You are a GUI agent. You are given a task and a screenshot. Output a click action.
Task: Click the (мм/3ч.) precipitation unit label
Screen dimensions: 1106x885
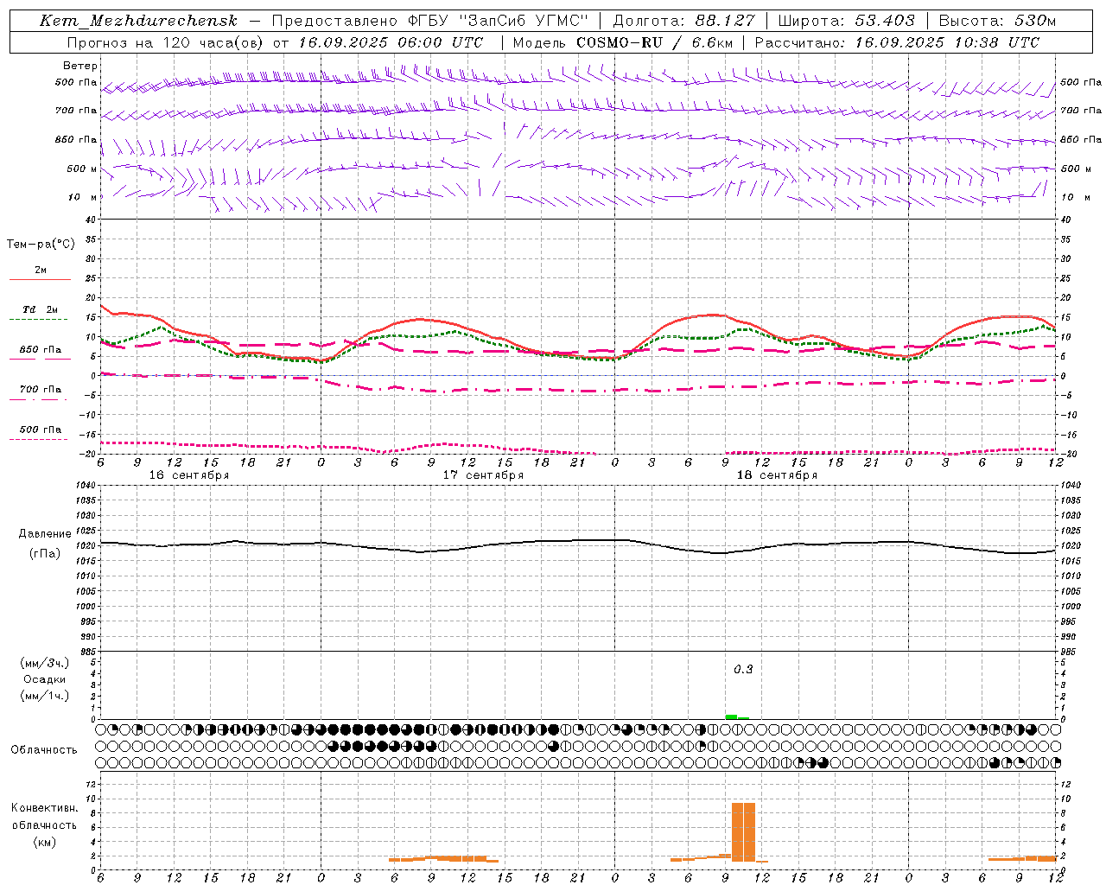point(45,663)
